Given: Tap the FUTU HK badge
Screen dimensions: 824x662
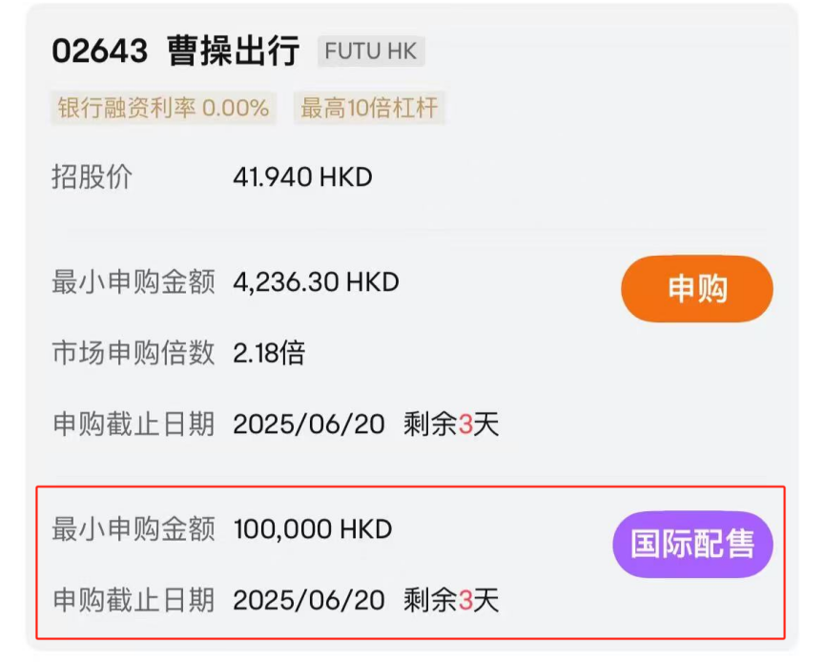Looking at the screenshot, I should 371,52.
